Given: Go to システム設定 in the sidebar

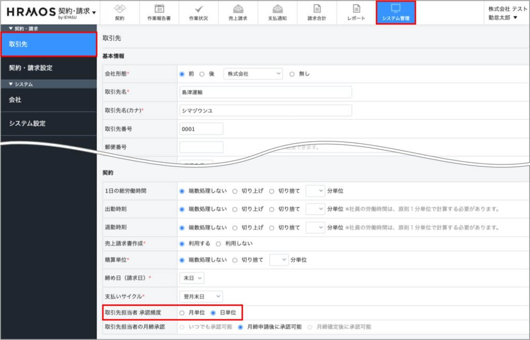Looking at the screenshot, I should click(x=27, y=123).
